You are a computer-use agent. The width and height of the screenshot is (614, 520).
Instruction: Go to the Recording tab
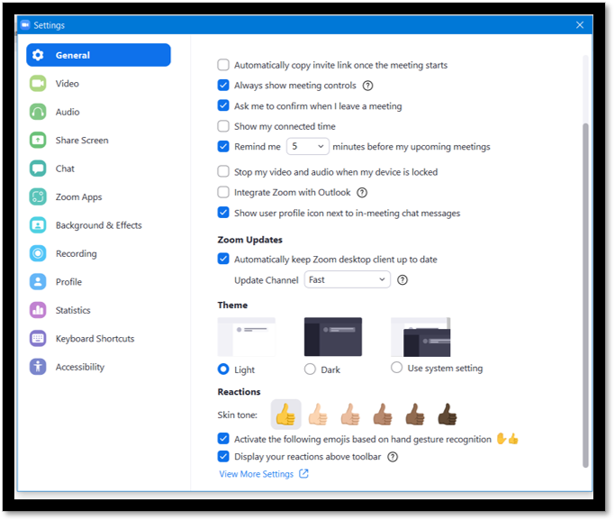pyautogui.click(x=99, y=253)
